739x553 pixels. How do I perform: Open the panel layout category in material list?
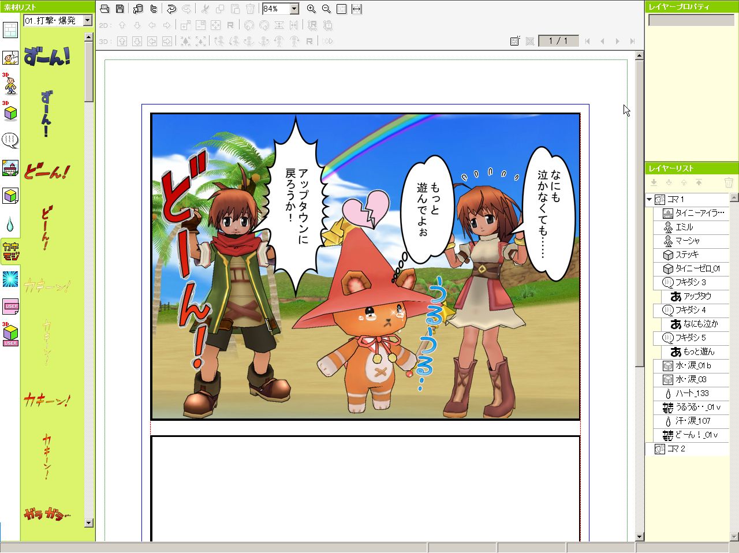coord(10,30)
